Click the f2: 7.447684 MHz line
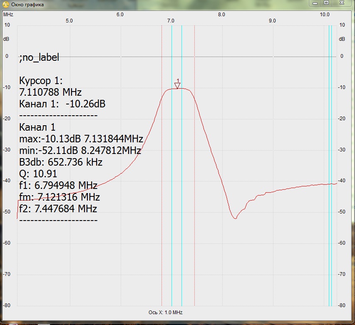The height and width of the screenshot is (325, 355). click(x=58, y=208)
